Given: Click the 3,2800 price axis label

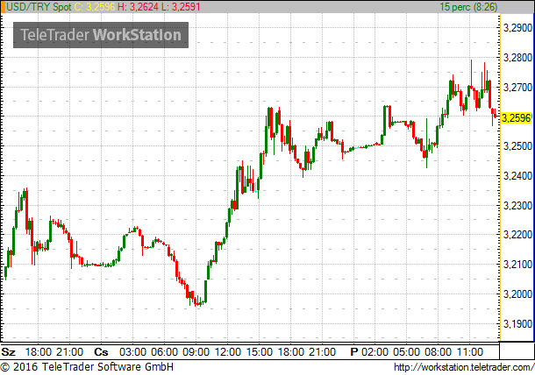Looking at the screenshot, I should 517,57.
